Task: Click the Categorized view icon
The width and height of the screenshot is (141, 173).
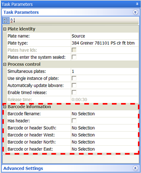Action: [6, 20]
